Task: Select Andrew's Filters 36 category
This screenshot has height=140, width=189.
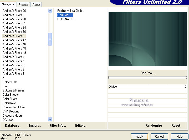Action: pos(14,32)
